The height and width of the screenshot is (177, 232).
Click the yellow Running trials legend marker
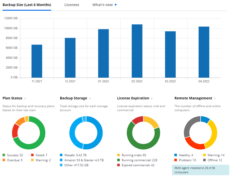tap(118, 155)
